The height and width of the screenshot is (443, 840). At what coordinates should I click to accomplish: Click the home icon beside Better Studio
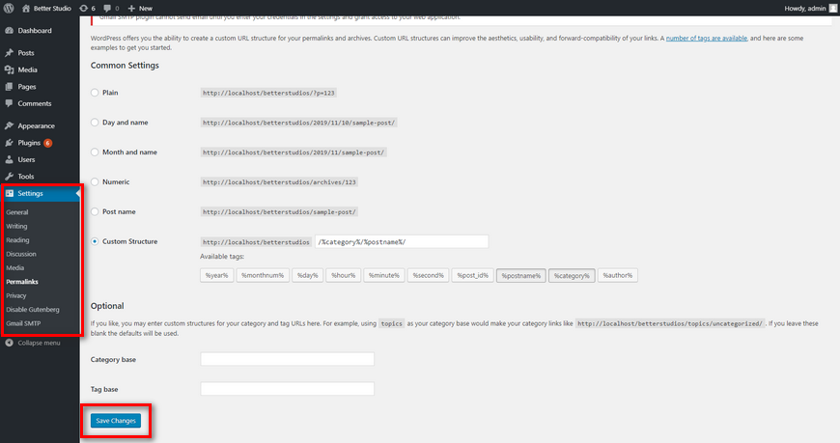point(26,8)
